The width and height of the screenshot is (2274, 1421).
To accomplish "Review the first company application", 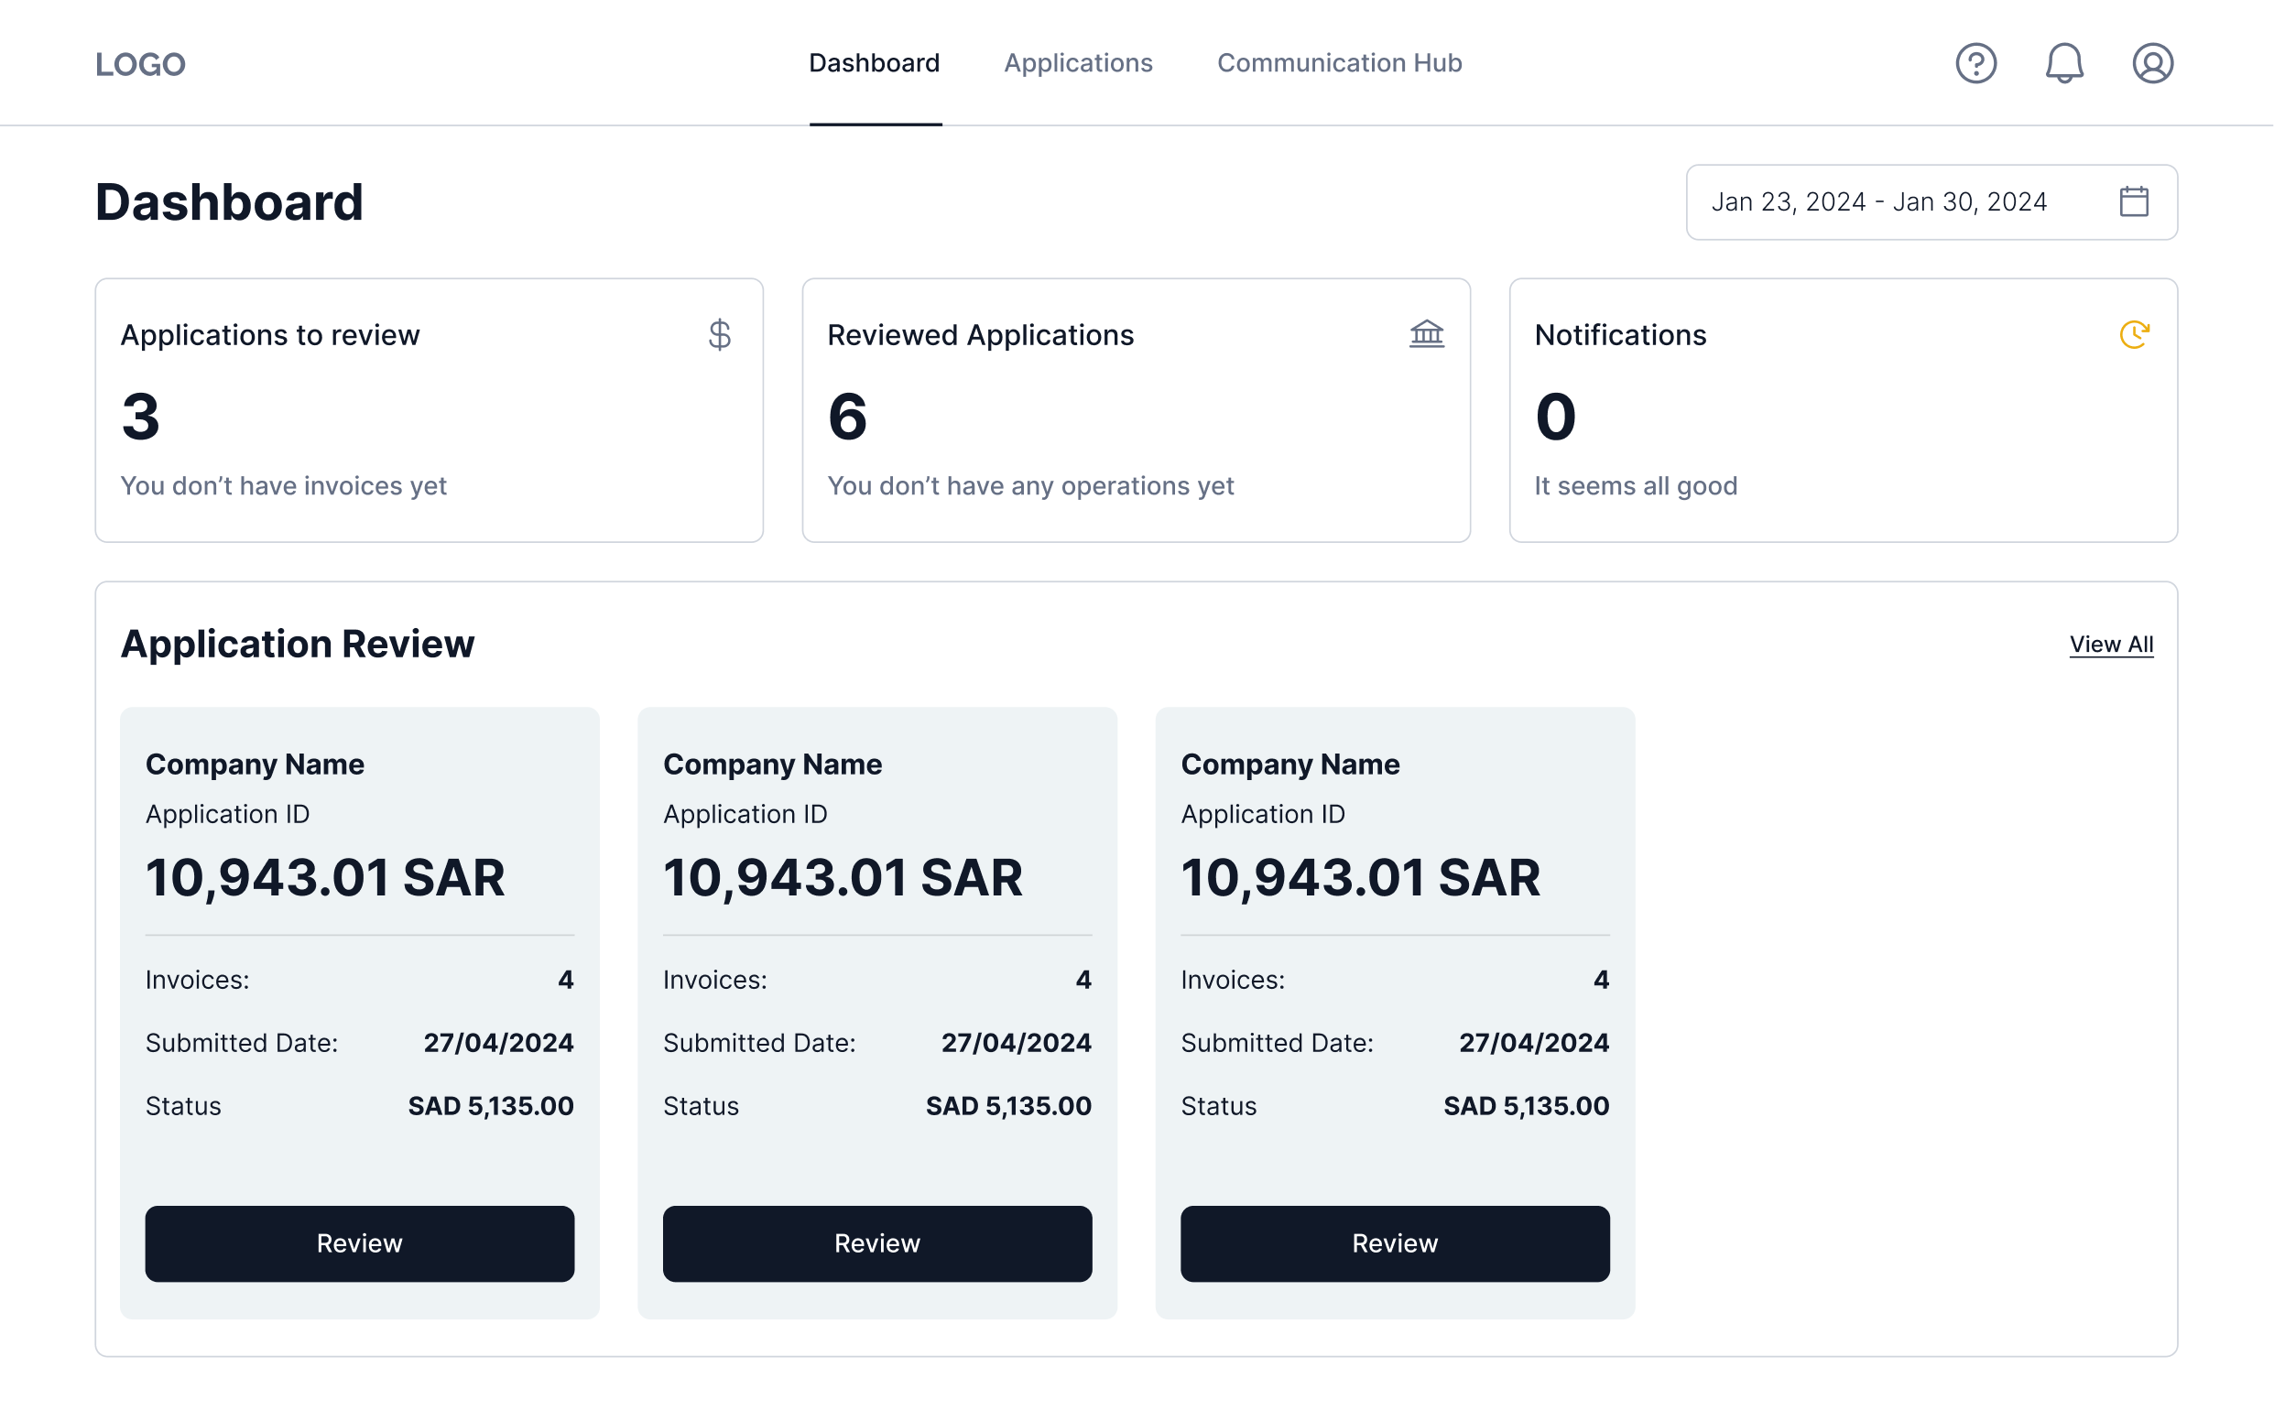I will point(359,1243).
